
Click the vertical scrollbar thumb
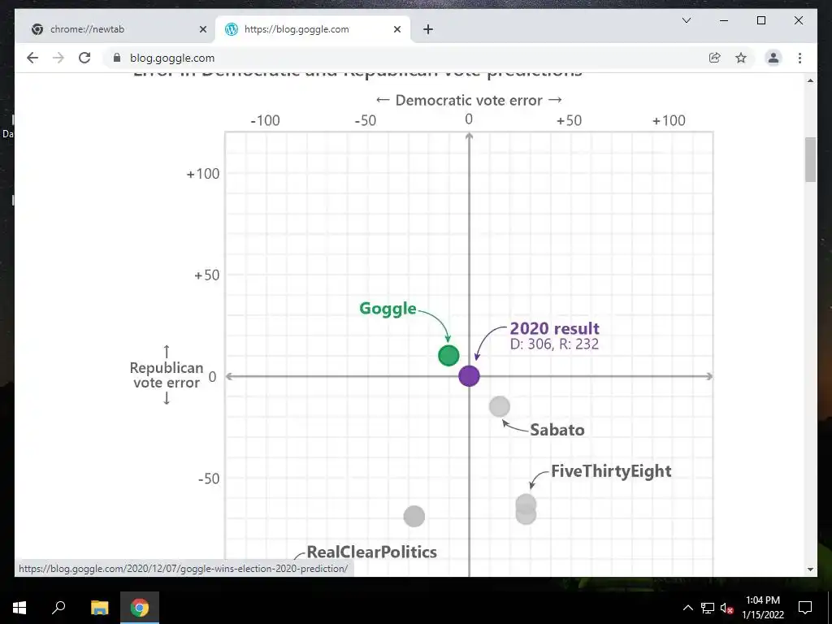(810, 160)
